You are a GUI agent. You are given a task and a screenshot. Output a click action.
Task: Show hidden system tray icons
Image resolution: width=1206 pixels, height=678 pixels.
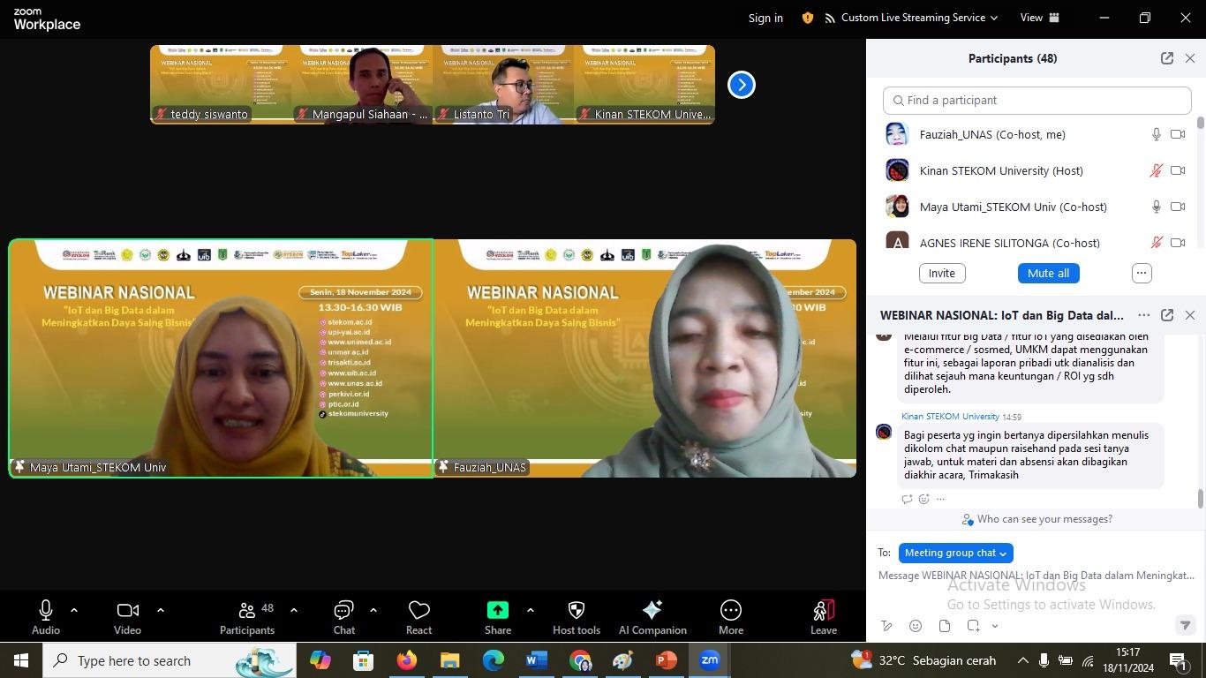coord(1022,660)
